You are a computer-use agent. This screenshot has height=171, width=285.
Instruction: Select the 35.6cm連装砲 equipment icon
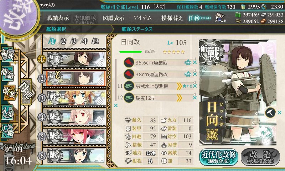click(x=129, y=62)
